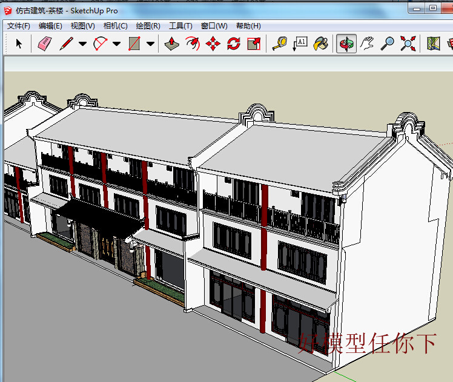This screenshot has width=453, height=382.
Task: Open the 相机(C) menu
Action: pos(115,26)
